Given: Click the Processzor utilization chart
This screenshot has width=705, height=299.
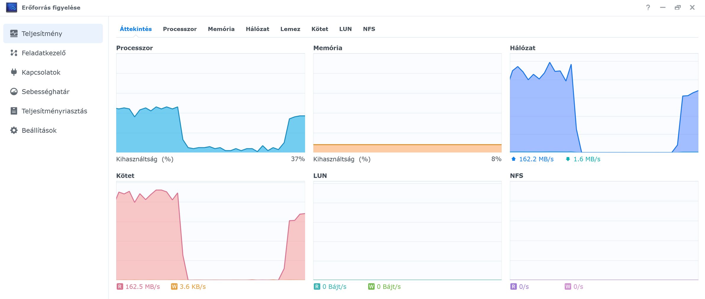Looking at the screenshot, I should coord(210,103).
